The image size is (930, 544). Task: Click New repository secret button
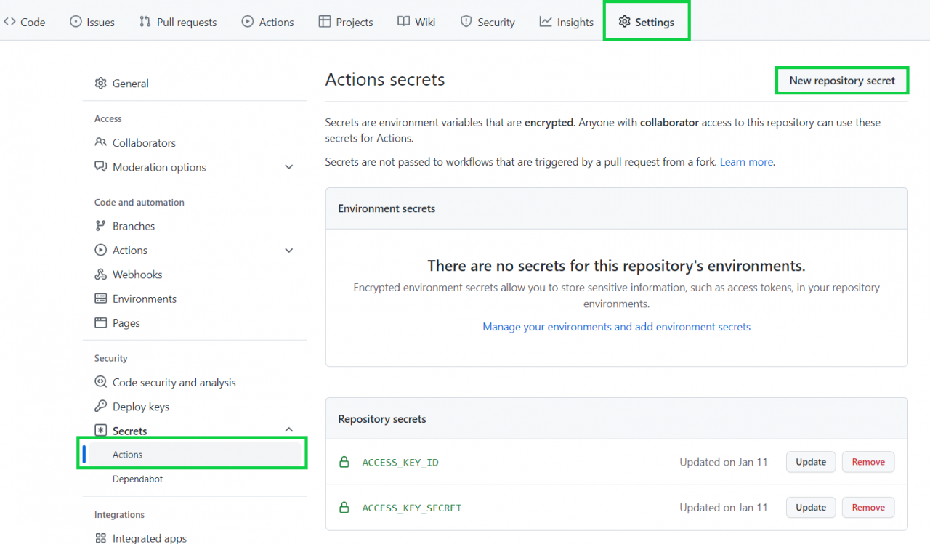coord(842,81)
